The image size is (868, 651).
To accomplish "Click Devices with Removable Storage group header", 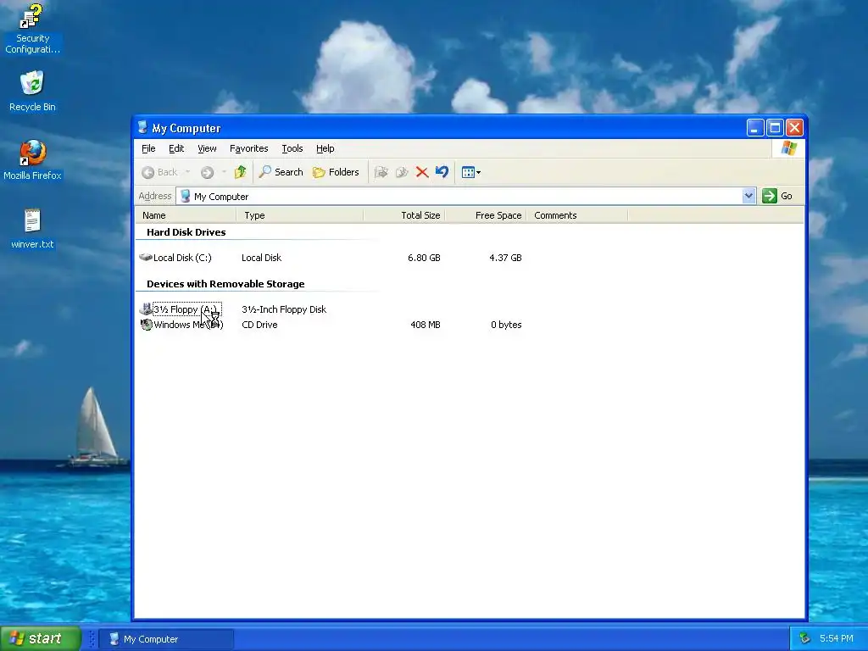I will pyautogui.click(x=225, y=284).
